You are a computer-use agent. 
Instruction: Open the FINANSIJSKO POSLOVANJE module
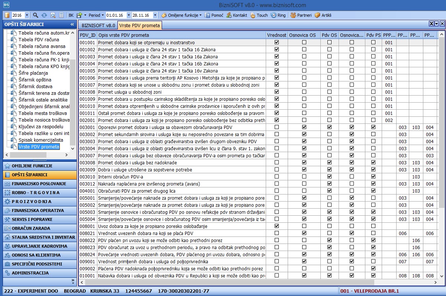click(39, 184)
